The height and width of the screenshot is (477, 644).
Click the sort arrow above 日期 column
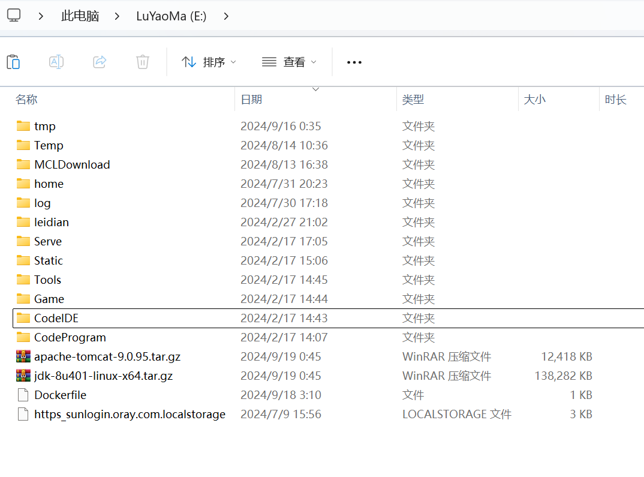pos(316,89)
